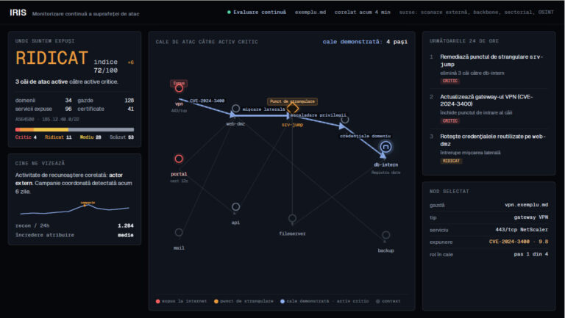Viewport: 565px width, 318px height.
Task: Click the red 'expus la internet' legend dot
Action: [x=158, y=301]
